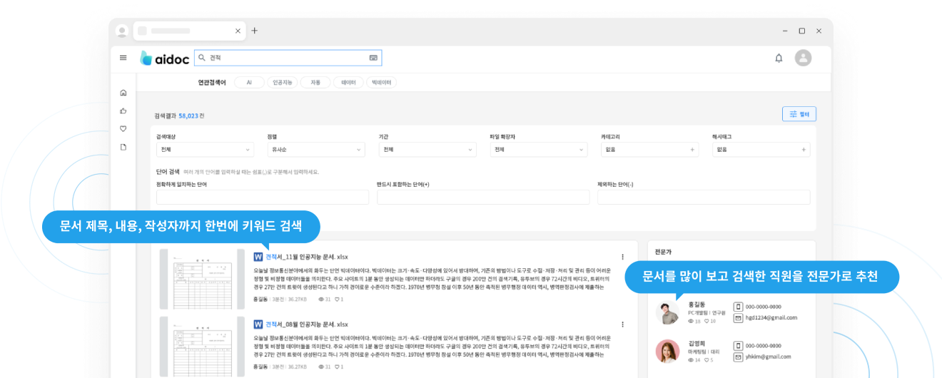
Task: Open document 견적서_08월 인공지능 문서.xlsx
Action: (307, 324)
